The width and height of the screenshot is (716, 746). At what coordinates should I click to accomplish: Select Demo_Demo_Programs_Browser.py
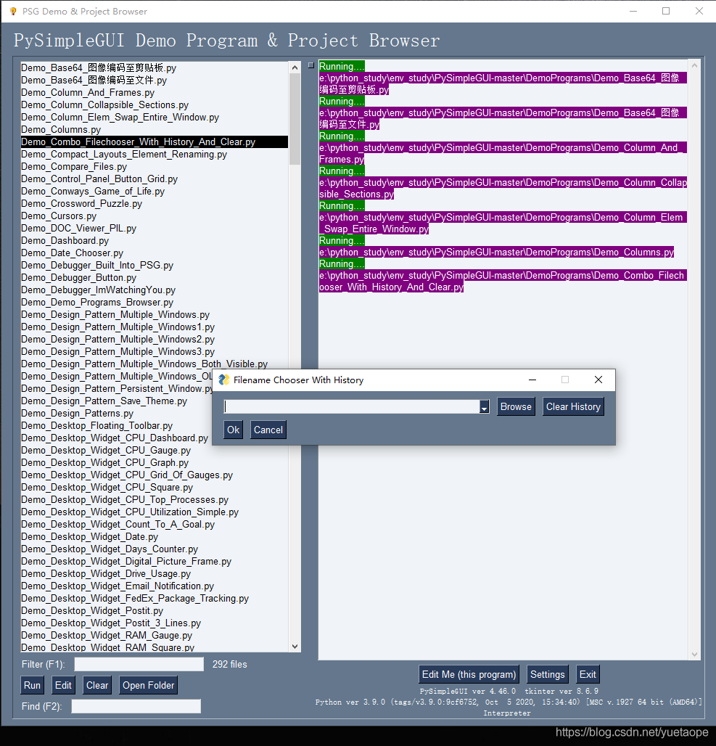[154, 303]
